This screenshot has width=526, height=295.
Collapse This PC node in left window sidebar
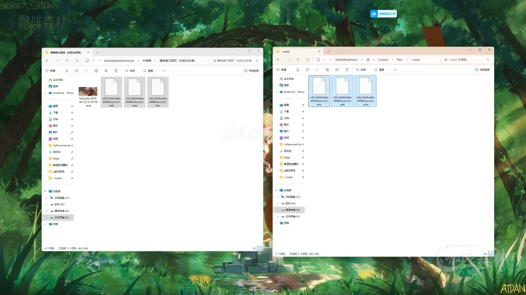click(x=45, y=192)
